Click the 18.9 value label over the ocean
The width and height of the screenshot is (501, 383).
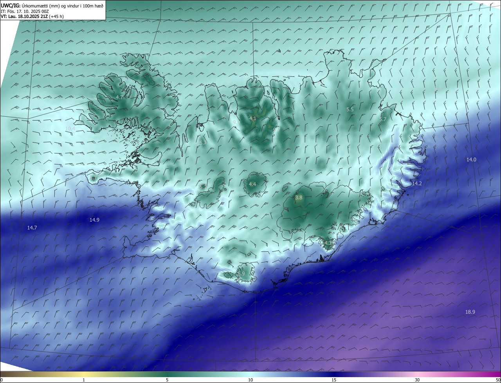point(470,312)
